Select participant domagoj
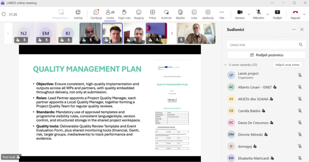 point(265,146)
